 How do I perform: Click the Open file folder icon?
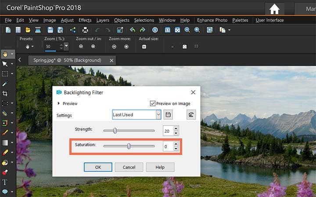pos(28,30)
